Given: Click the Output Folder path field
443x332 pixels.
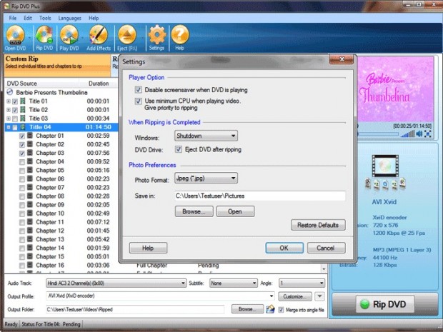Looking at the screenshot, I should point(135,309).
